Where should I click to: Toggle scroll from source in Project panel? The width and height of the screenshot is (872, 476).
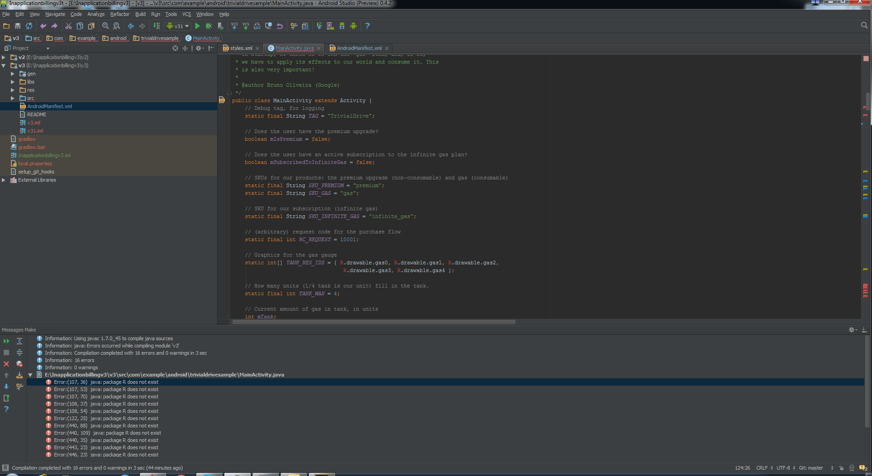pos(175,48)
